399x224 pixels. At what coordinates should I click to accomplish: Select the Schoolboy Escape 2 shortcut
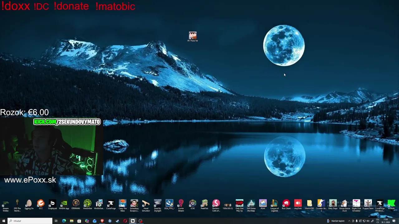click(x=134, y=206)
